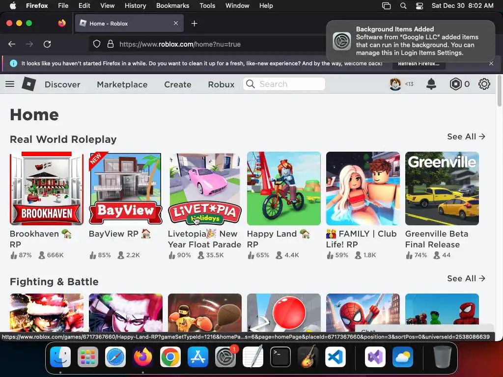The image size is (503, 377).
Task: Open tracking protection shield icon
Action: (x=97, y=44)
